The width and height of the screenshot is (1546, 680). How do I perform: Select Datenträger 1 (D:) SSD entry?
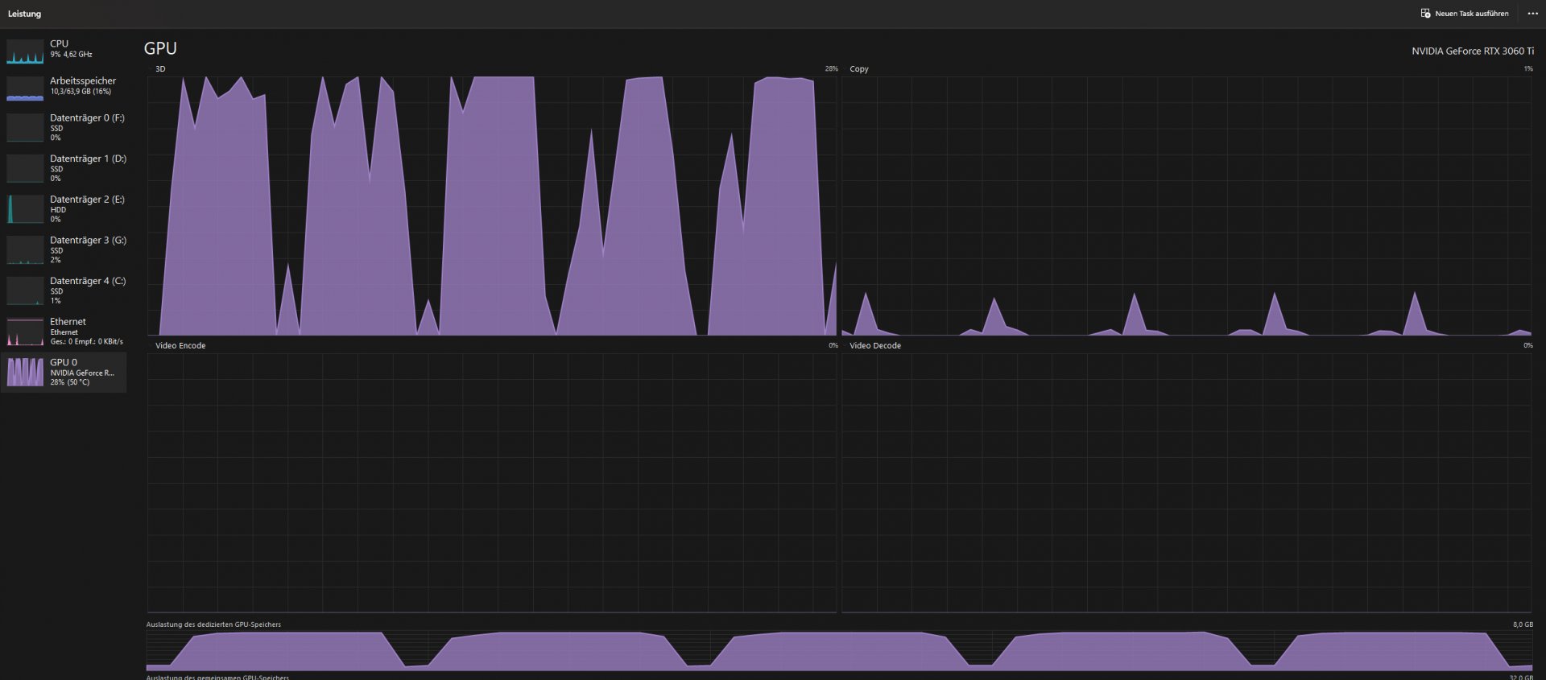(64, 168)
